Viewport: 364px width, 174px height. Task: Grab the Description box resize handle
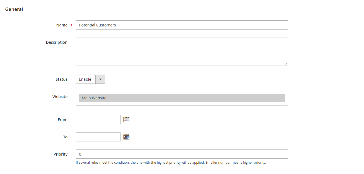pyautogui.click(x=286, y=64)
